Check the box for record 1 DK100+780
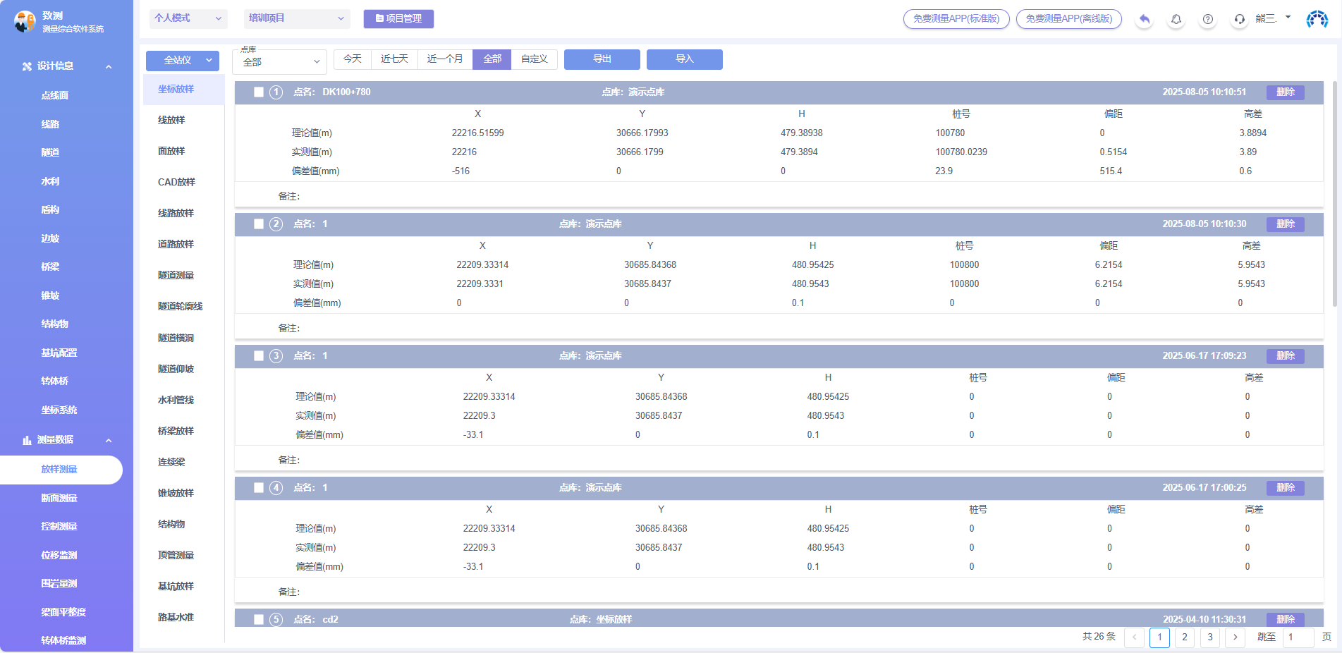Viewport: 1342px width, 653px height. [x=259, y=92]
